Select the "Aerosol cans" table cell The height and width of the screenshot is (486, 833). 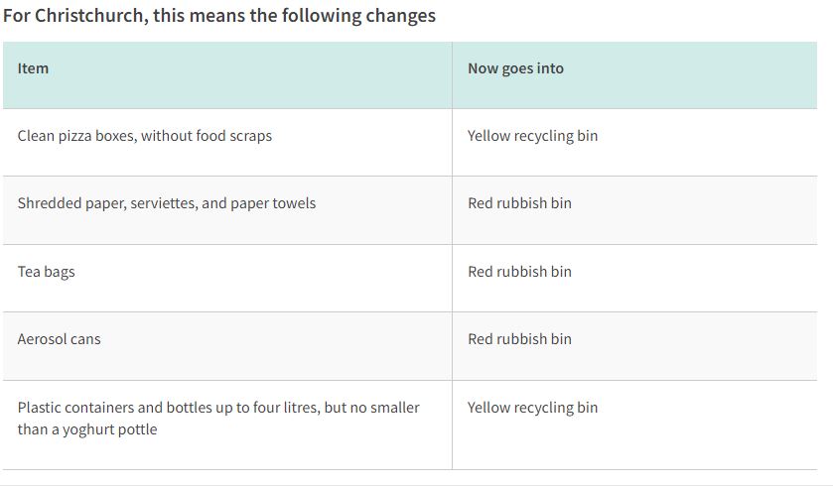(x=59, y=339)
